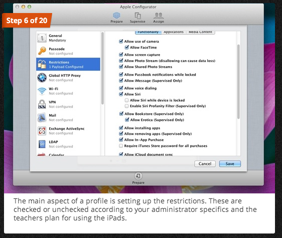Uncheck Allow screen capture
Viewport: 282px width, 238px height.
tap(121, 55)
